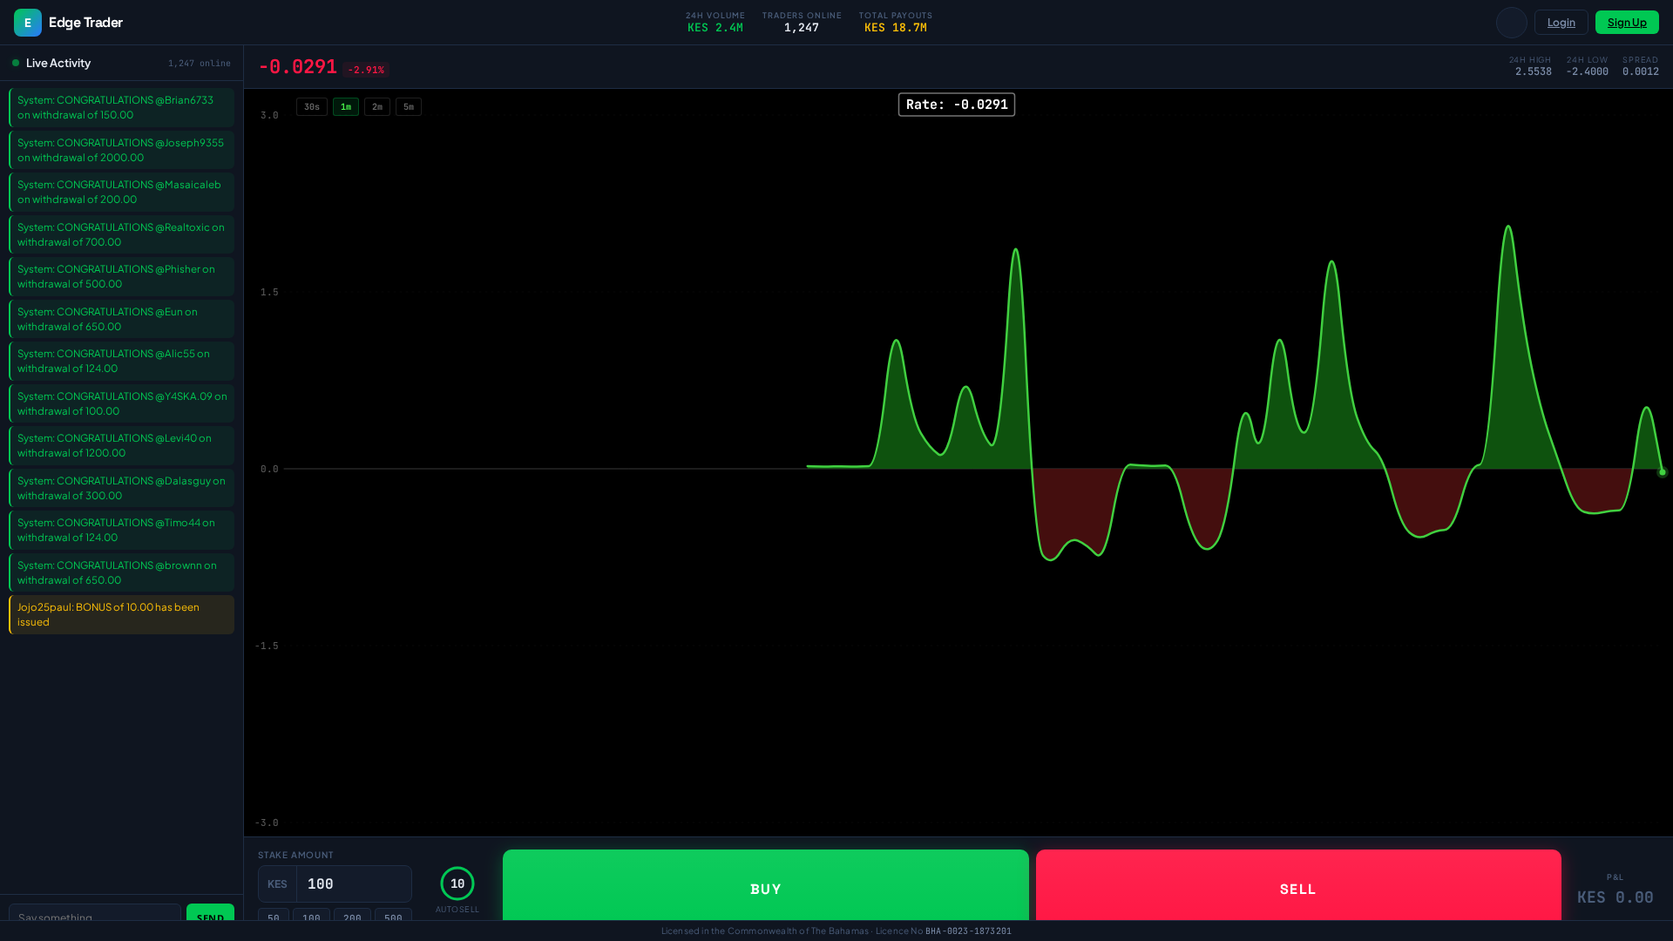This screenshot has width=1673, height=941.
Task: Open the @Joseph9355 withdrawal of 2000.00 message
Action: tap(121, 150)
